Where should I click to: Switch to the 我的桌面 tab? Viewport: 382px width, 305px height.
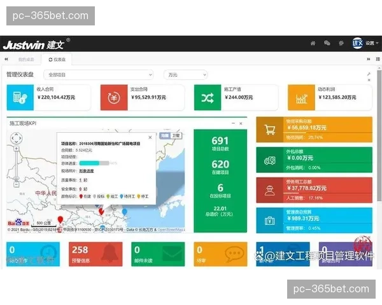[x=25, y=58]
